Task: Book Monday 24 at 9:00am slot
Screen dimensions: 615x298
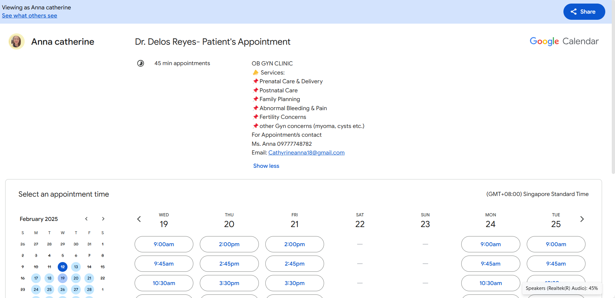Action: pyautogui.click(x=491, y=244)
